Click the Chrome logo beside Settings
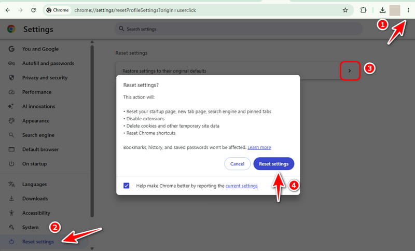The height and width of the screenshot is (251, 415). (11, 29)
